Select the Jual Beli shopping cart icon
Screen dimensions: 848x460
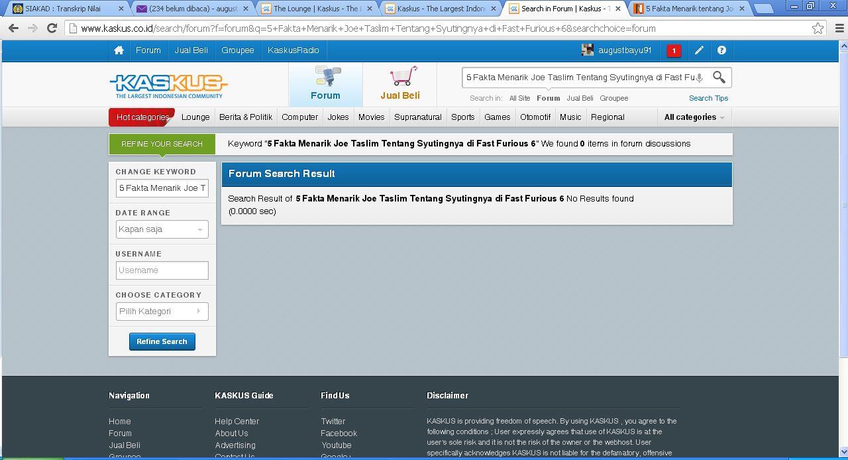[x=403, y=76]
